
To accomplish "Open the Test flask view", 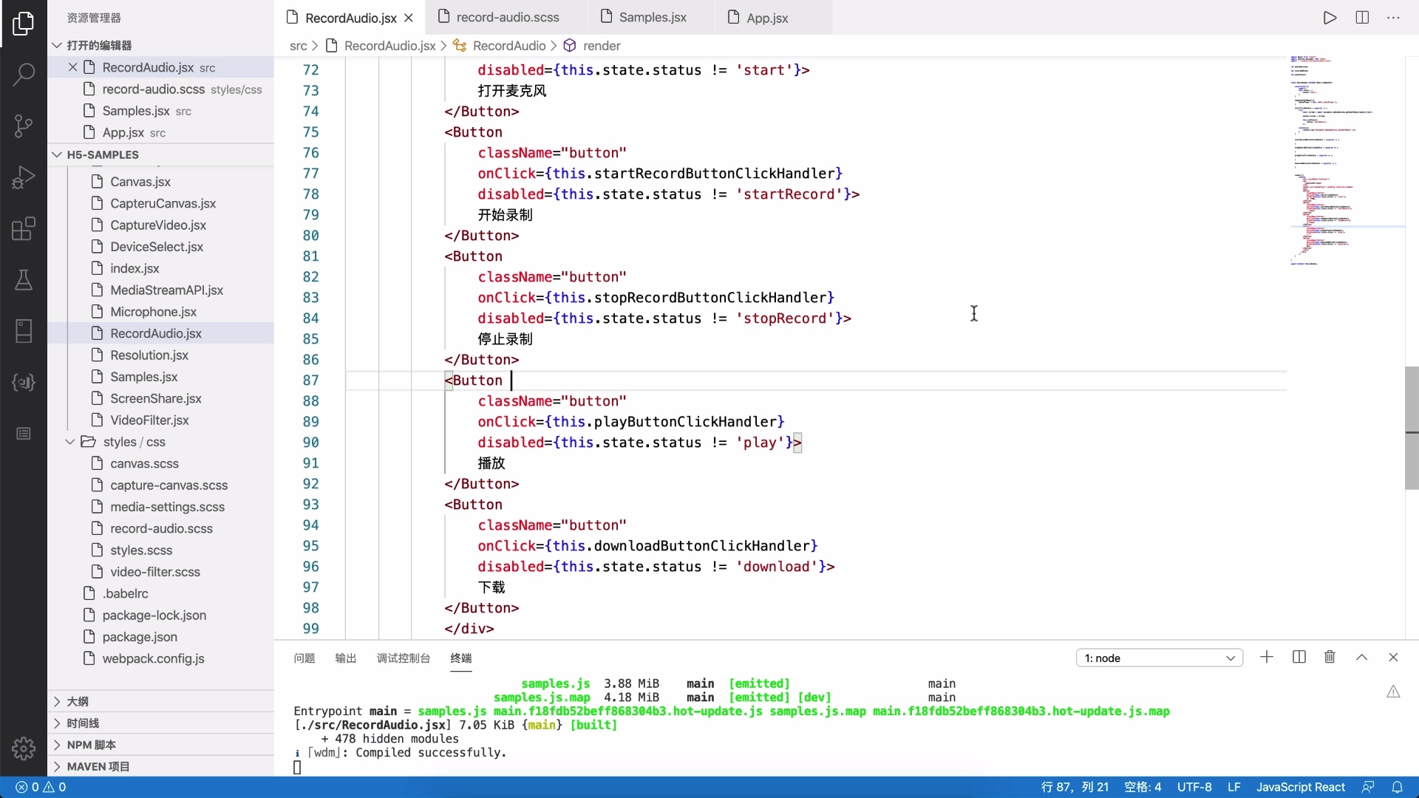I will [x=24, y=280].
